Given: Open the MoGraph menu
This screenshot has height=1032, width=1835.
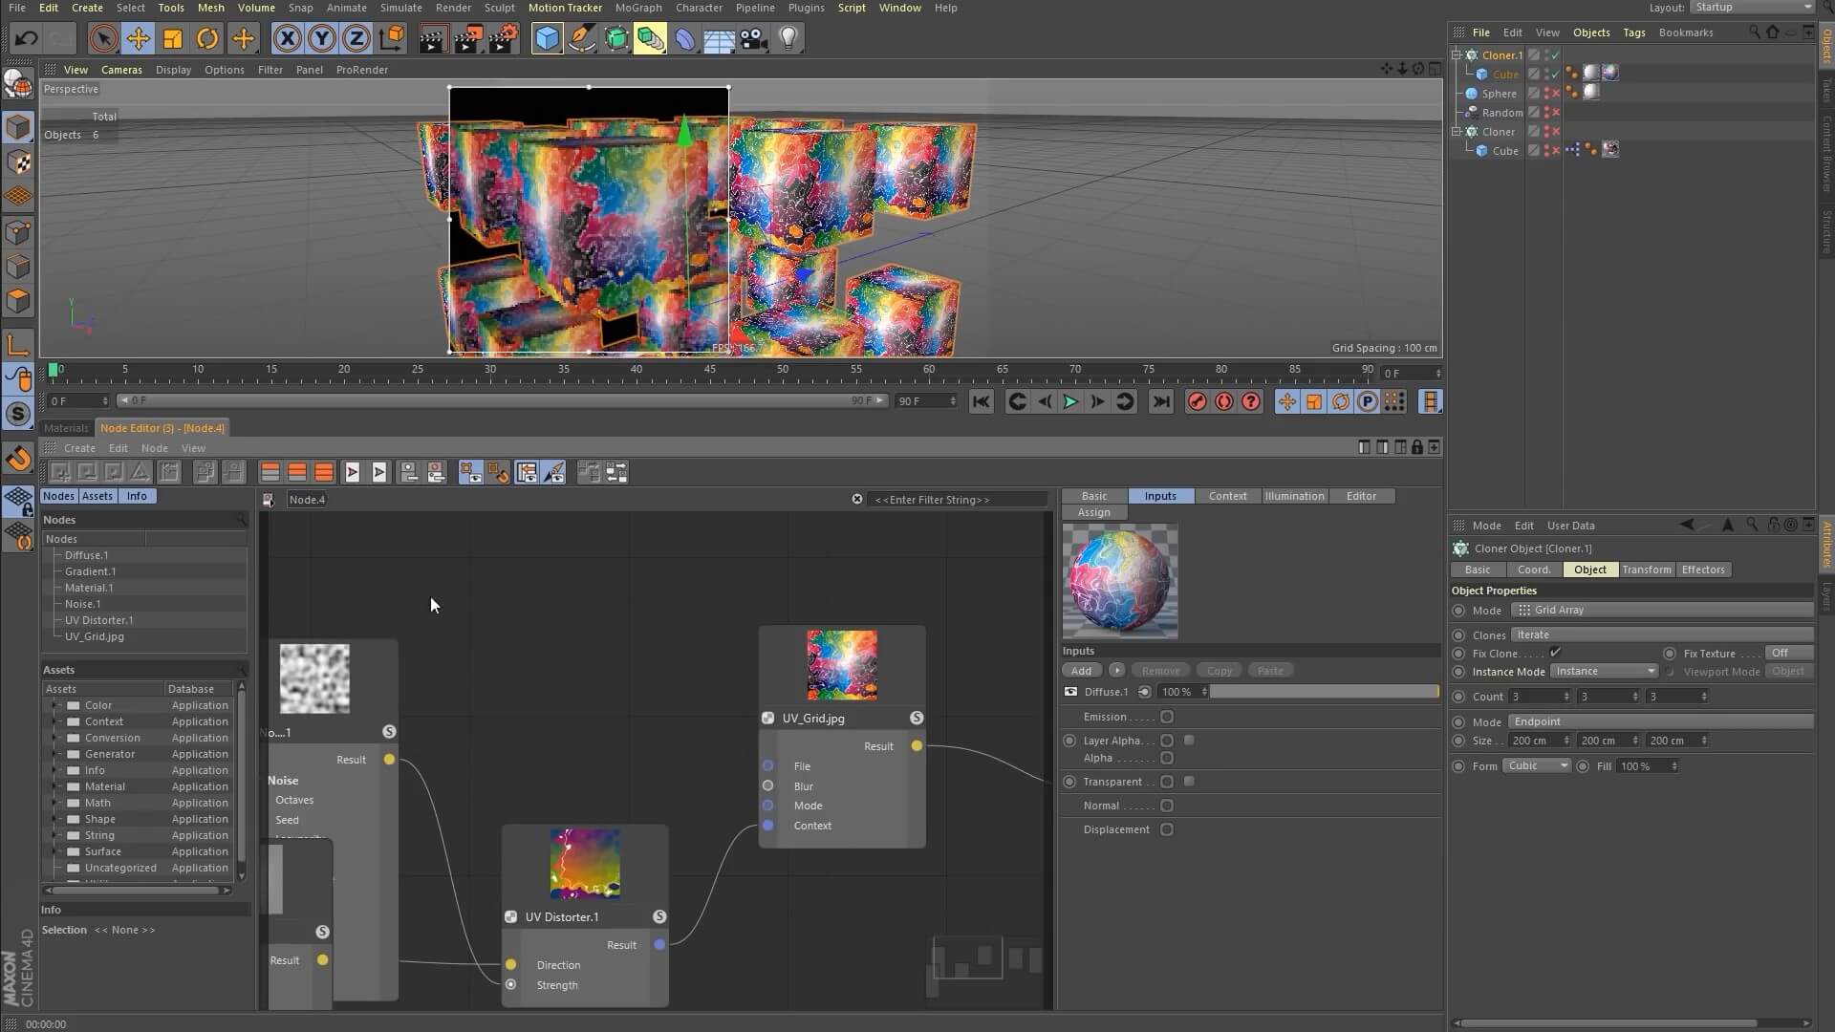Looking at the screenshot, I should click(x=637, y=8).
